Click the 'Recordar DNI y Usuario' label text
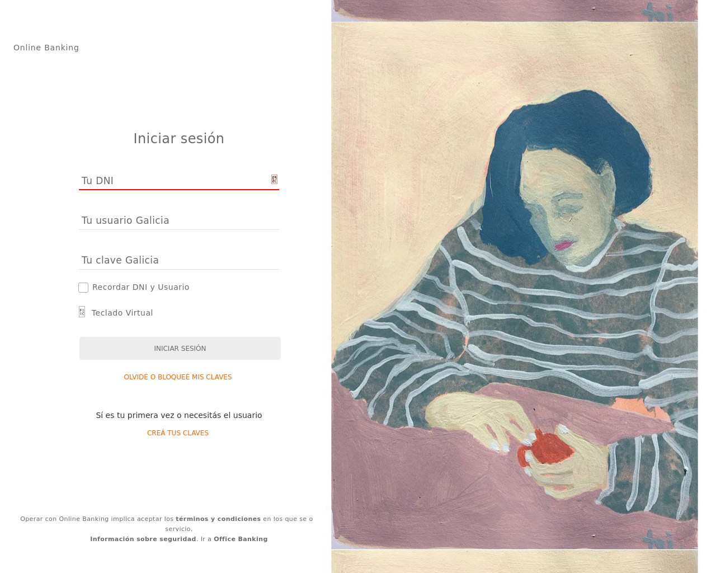Image resolution: width=716 pixels, height=573 pixels. (141, 287)
